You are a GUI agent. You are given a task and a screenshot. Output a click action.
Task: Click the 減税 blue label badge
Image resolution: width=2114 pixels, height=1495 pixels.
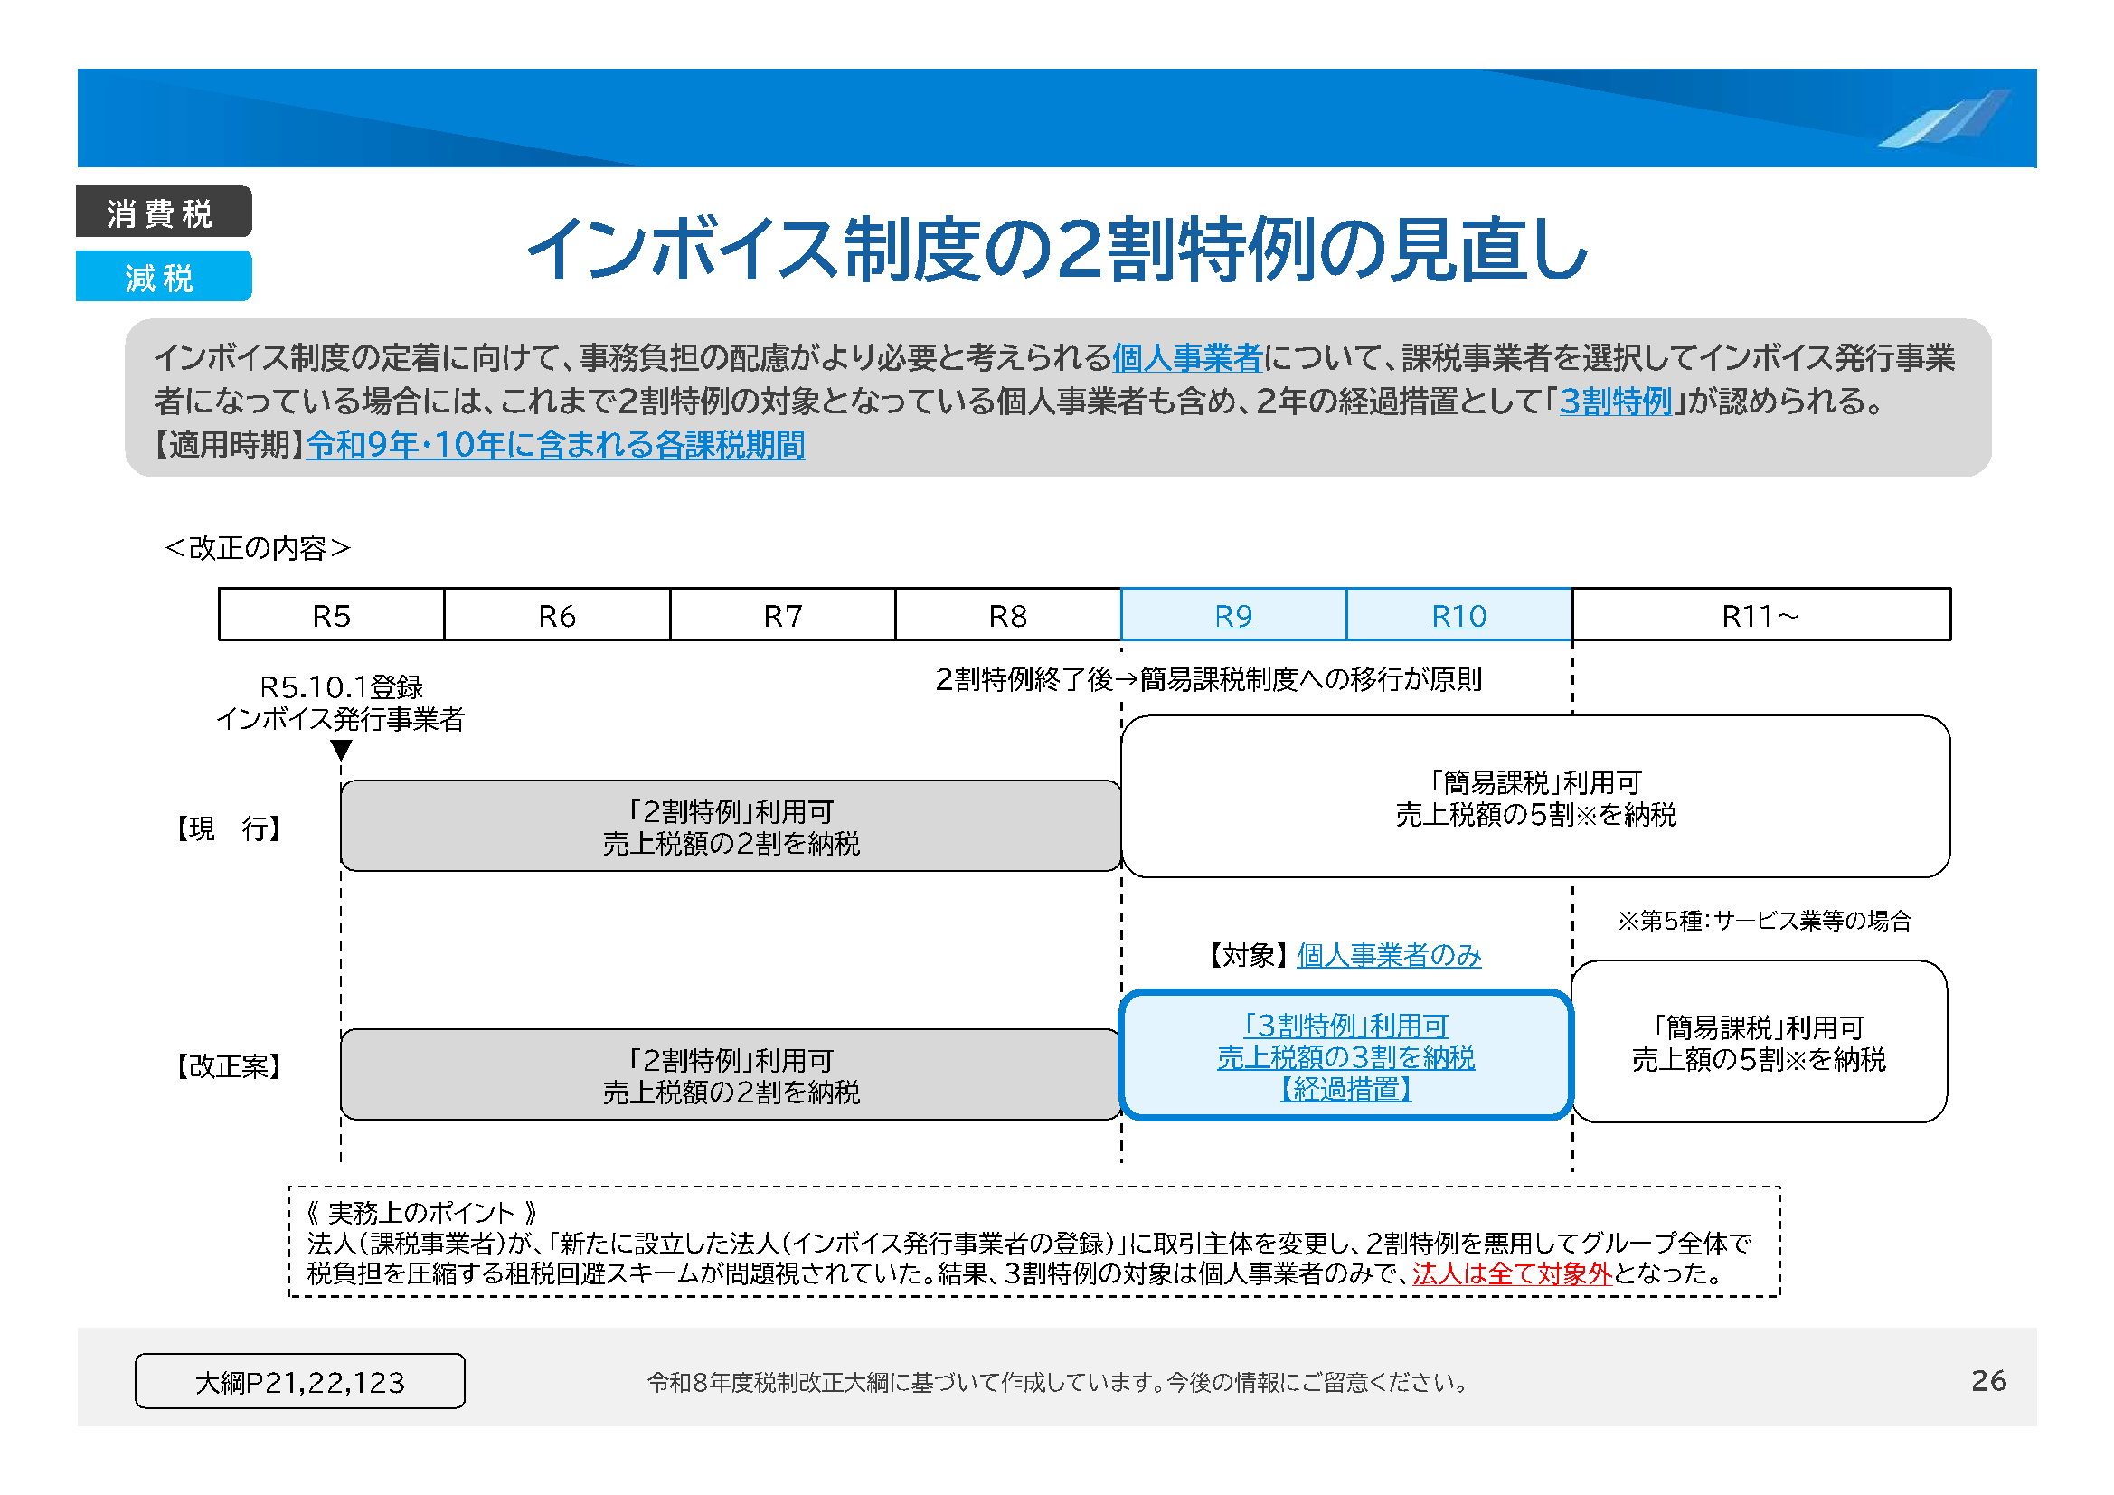pyautogui.click(x=163, y=277)
